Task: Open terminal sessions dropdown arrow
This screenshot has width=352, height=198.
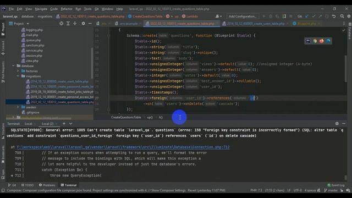Action: click(x=71, y=123)
